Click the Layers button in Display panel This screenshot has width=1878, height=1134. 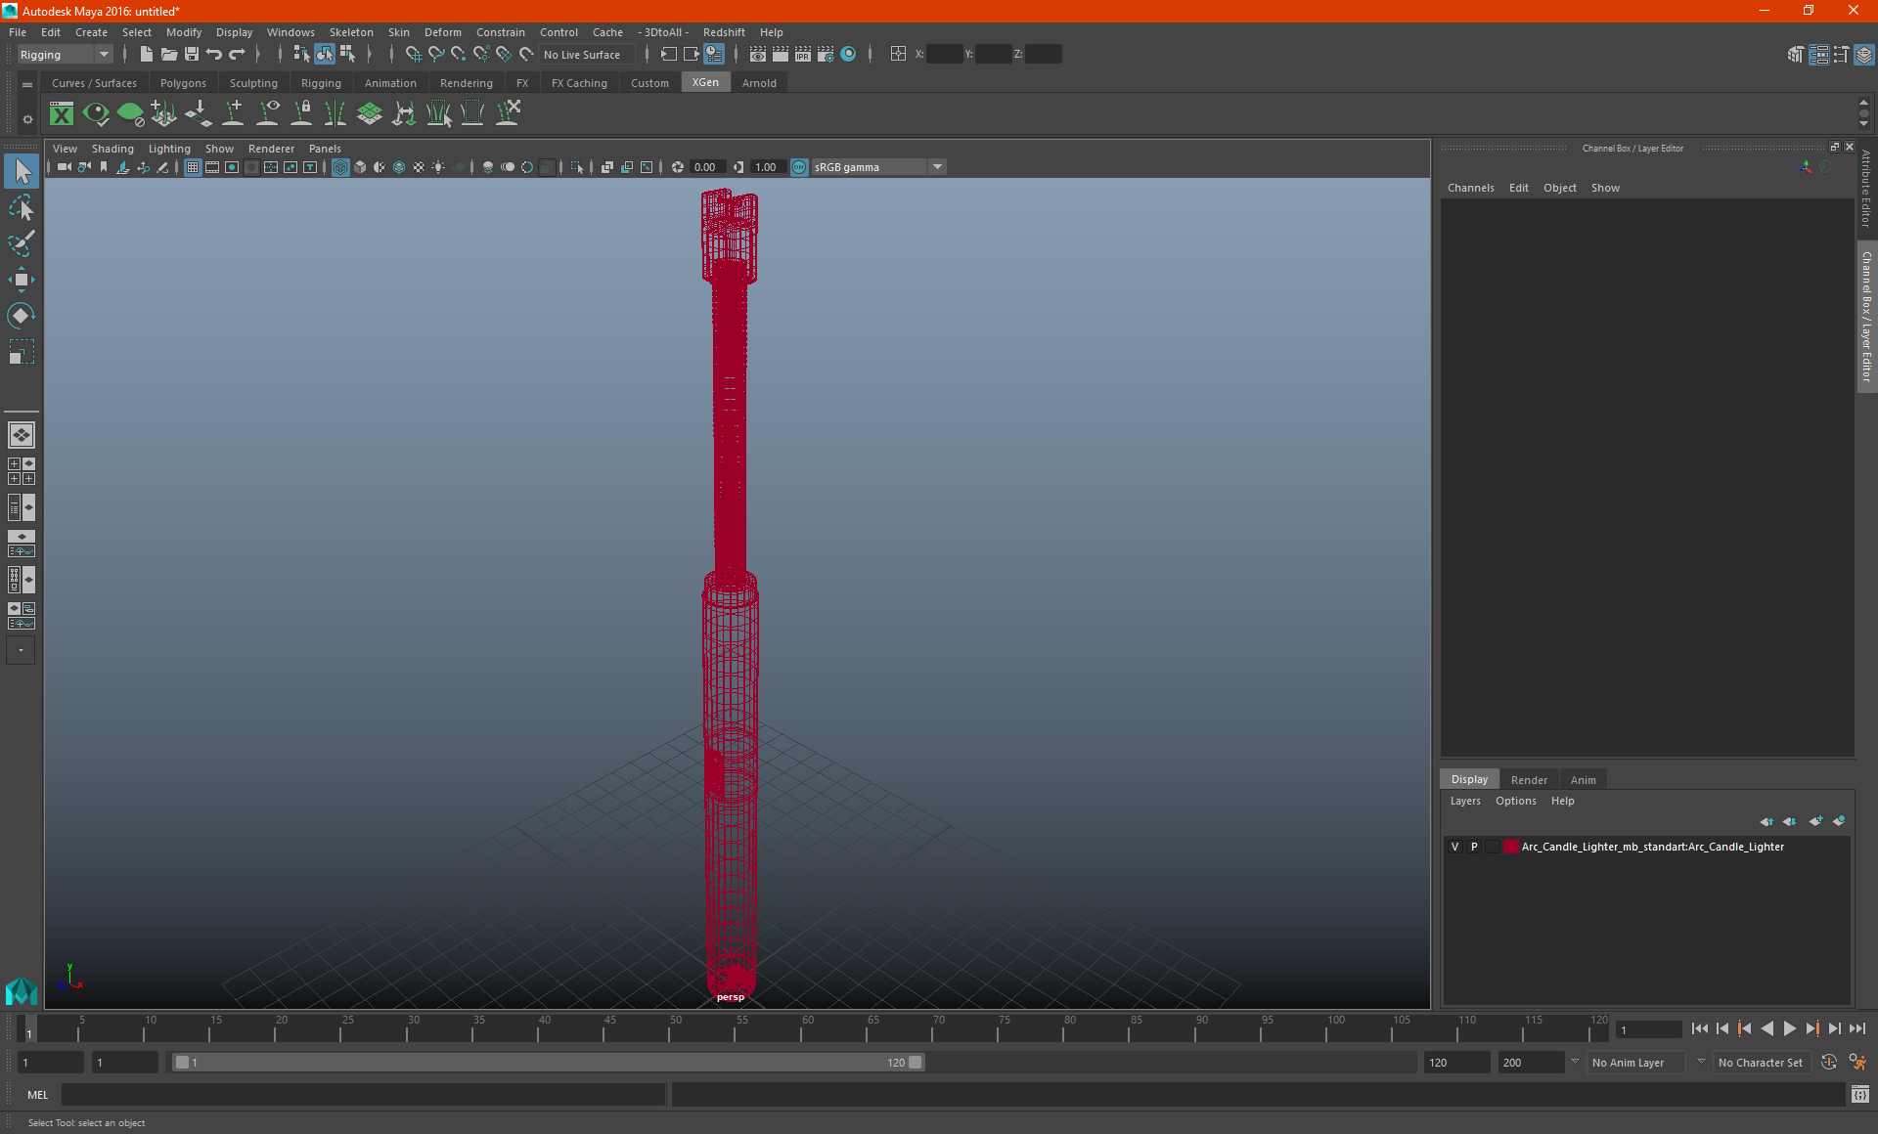(x=1465, y=801)
